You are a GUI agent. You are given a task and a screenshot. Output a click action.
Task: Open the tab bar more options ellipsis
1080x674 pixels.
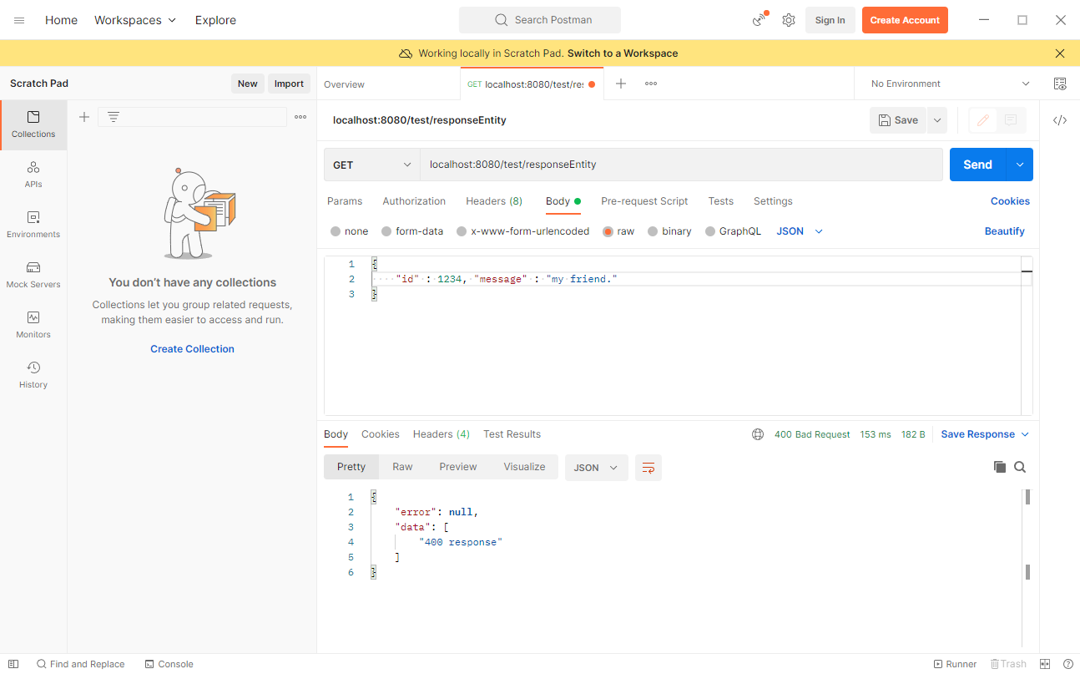pos(651,84)
